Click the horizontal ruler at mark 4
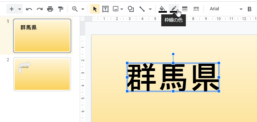Image resolution: width=257 pixels, height=122 pixels. (x=142, y=19)
